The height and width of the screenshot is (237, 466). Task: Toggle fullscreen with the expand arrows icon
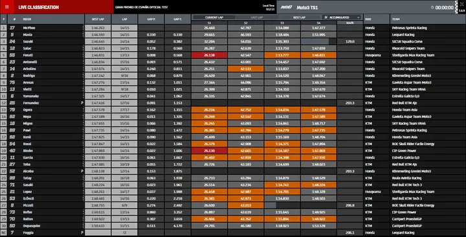click(x=461, y=5)
